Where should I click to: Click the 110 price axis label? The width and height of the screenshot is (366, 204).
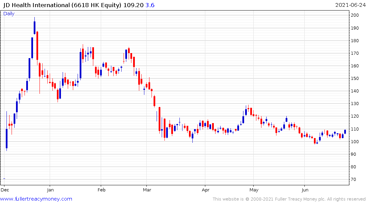click(x=354, y=129)
